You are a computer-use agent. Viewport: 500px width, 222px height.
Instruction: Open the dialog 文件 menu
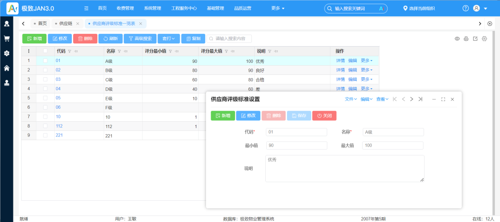pos(351,99)
